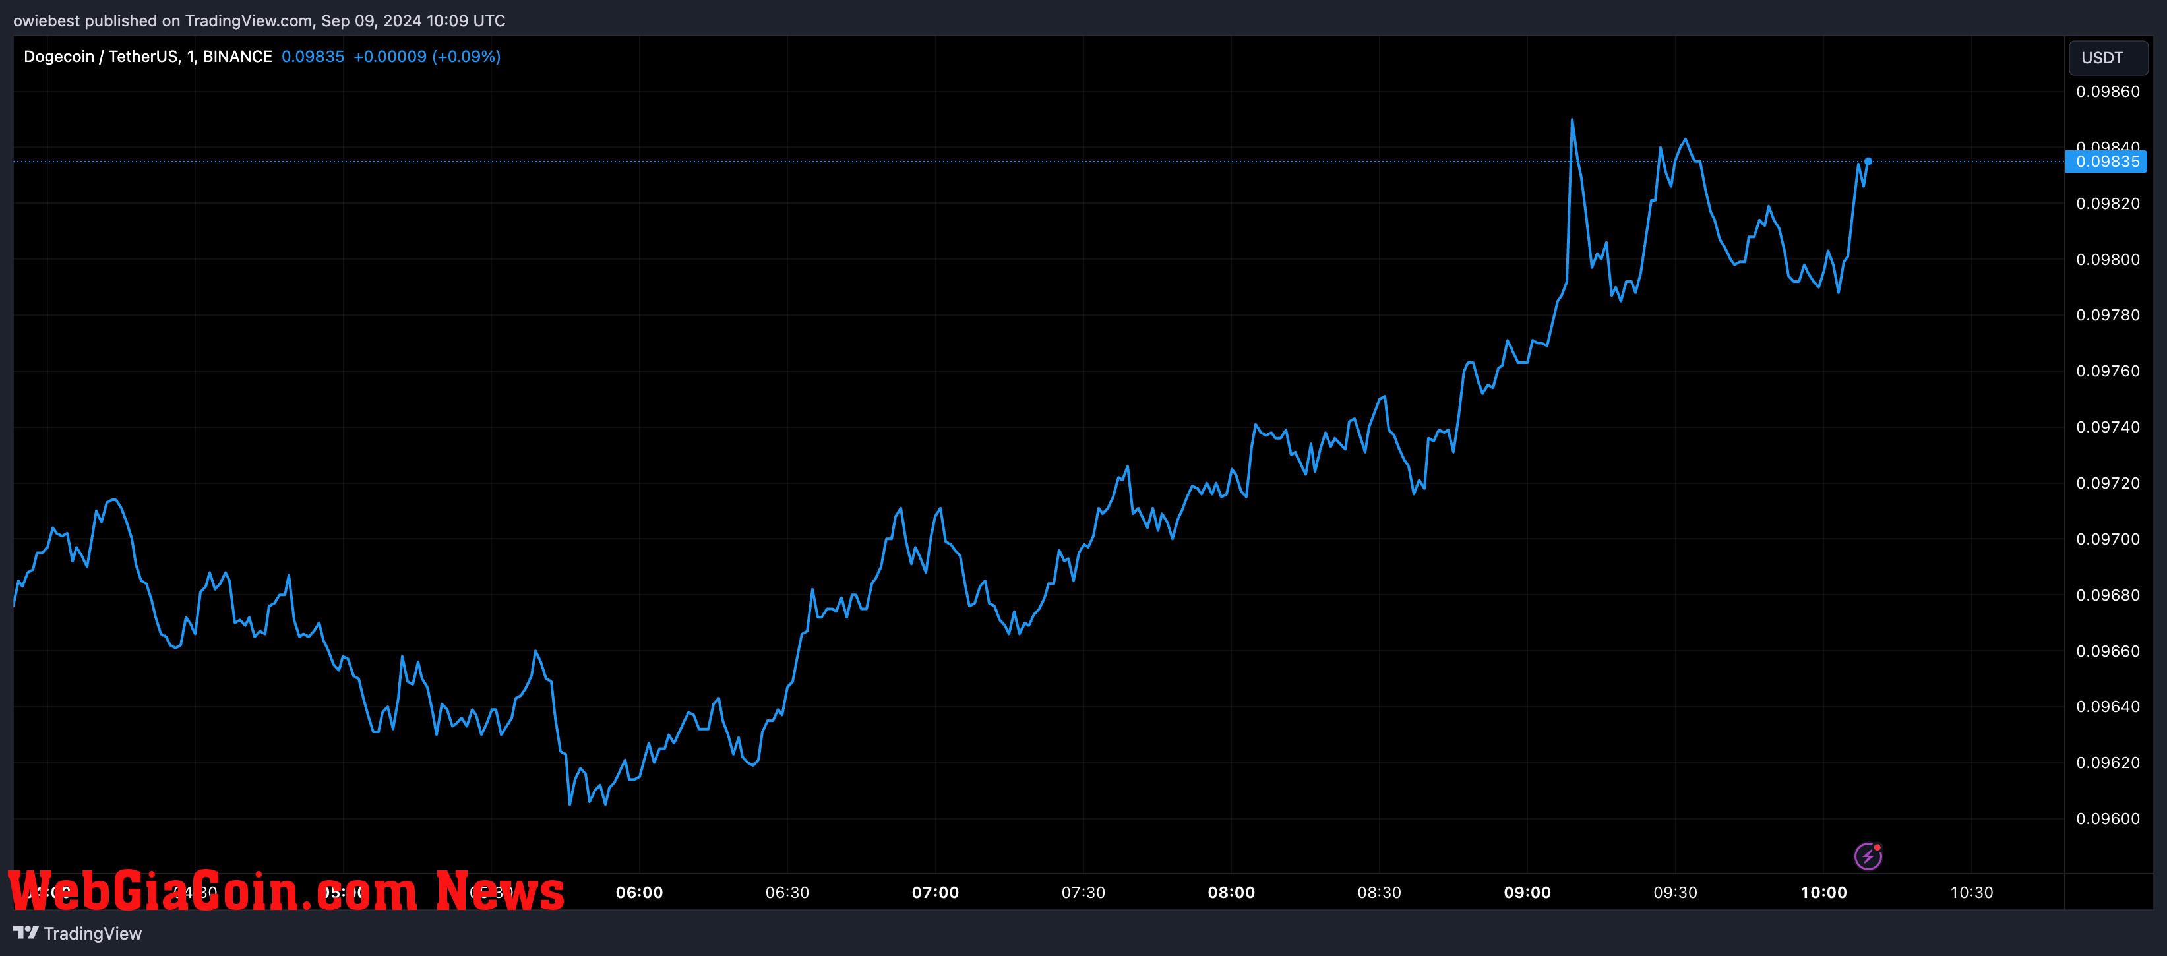Click the 0.09640 price axis label

point(2107,707)
